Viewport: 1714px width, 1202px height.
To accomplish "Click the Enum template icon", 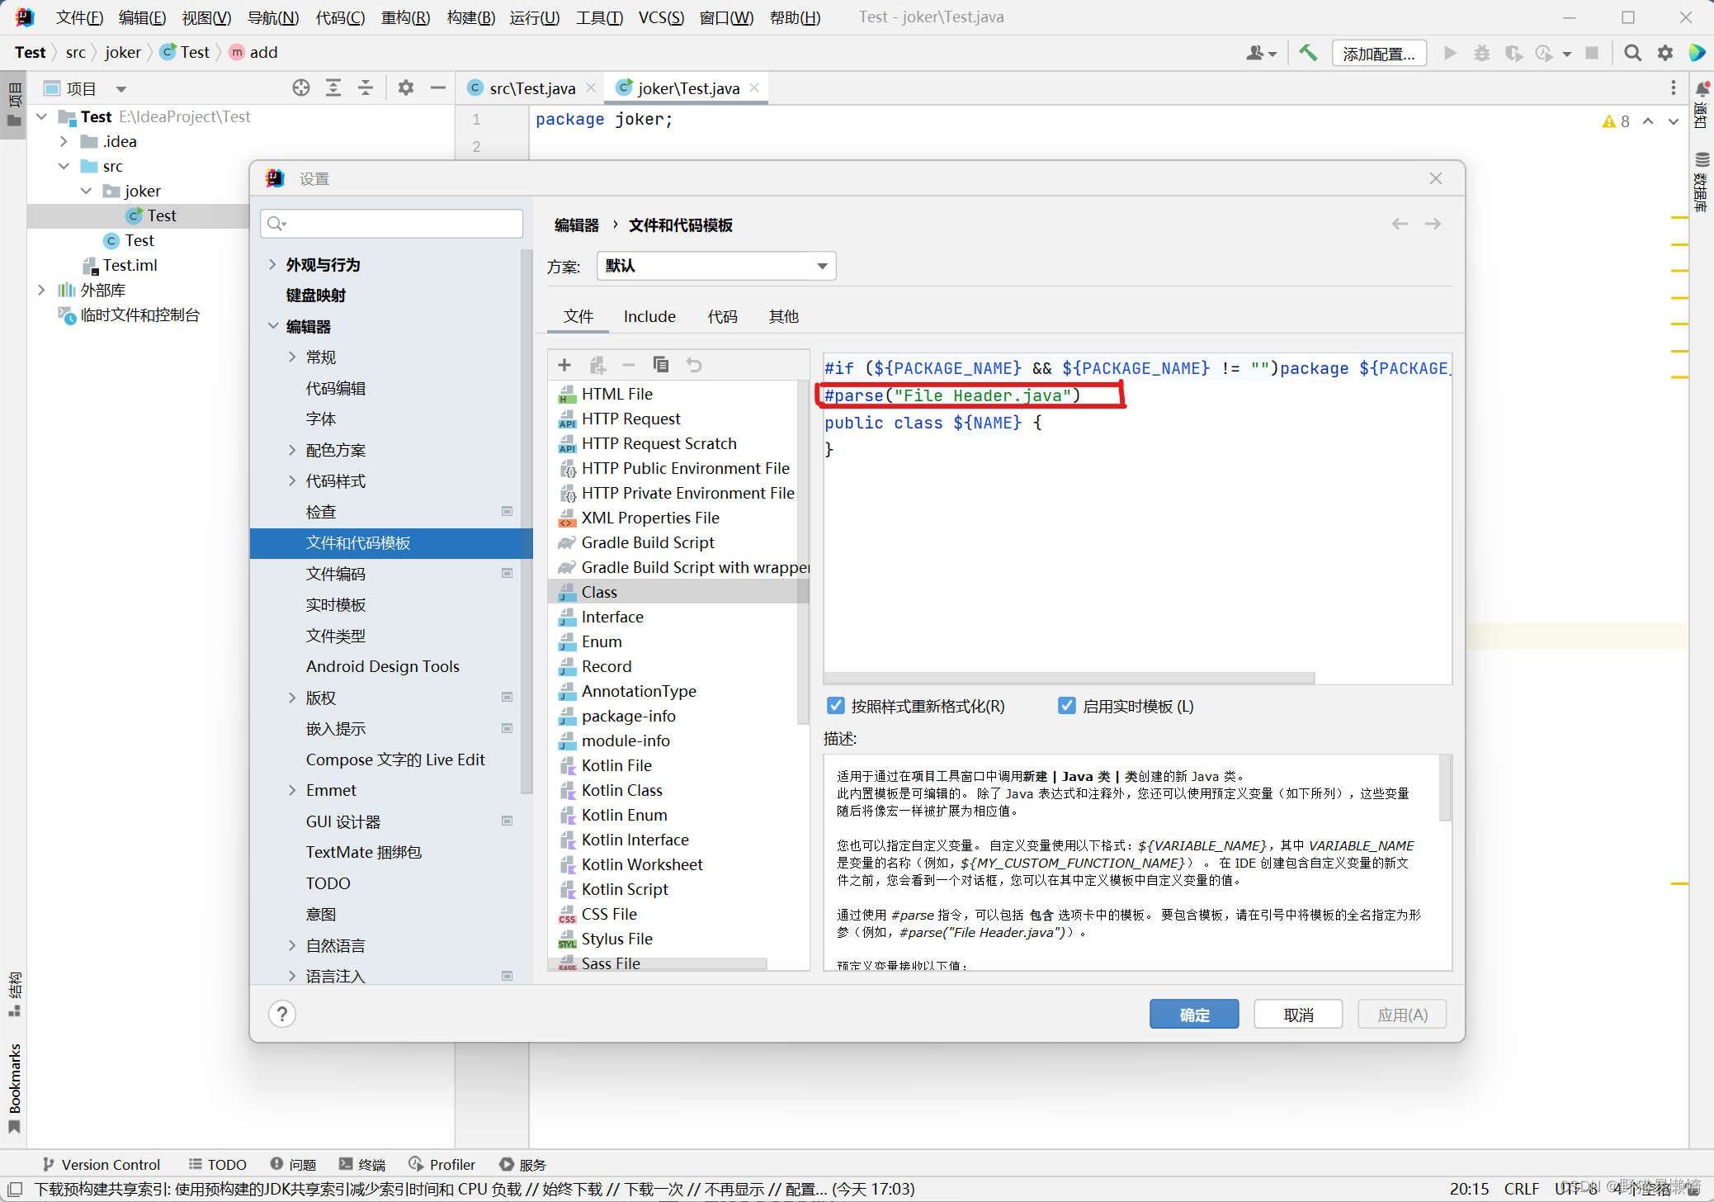I will pyautogui.click(x=568, y=642).
